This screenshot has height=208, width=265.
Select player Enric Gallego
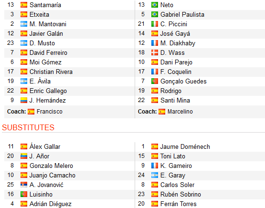point(48,91)
